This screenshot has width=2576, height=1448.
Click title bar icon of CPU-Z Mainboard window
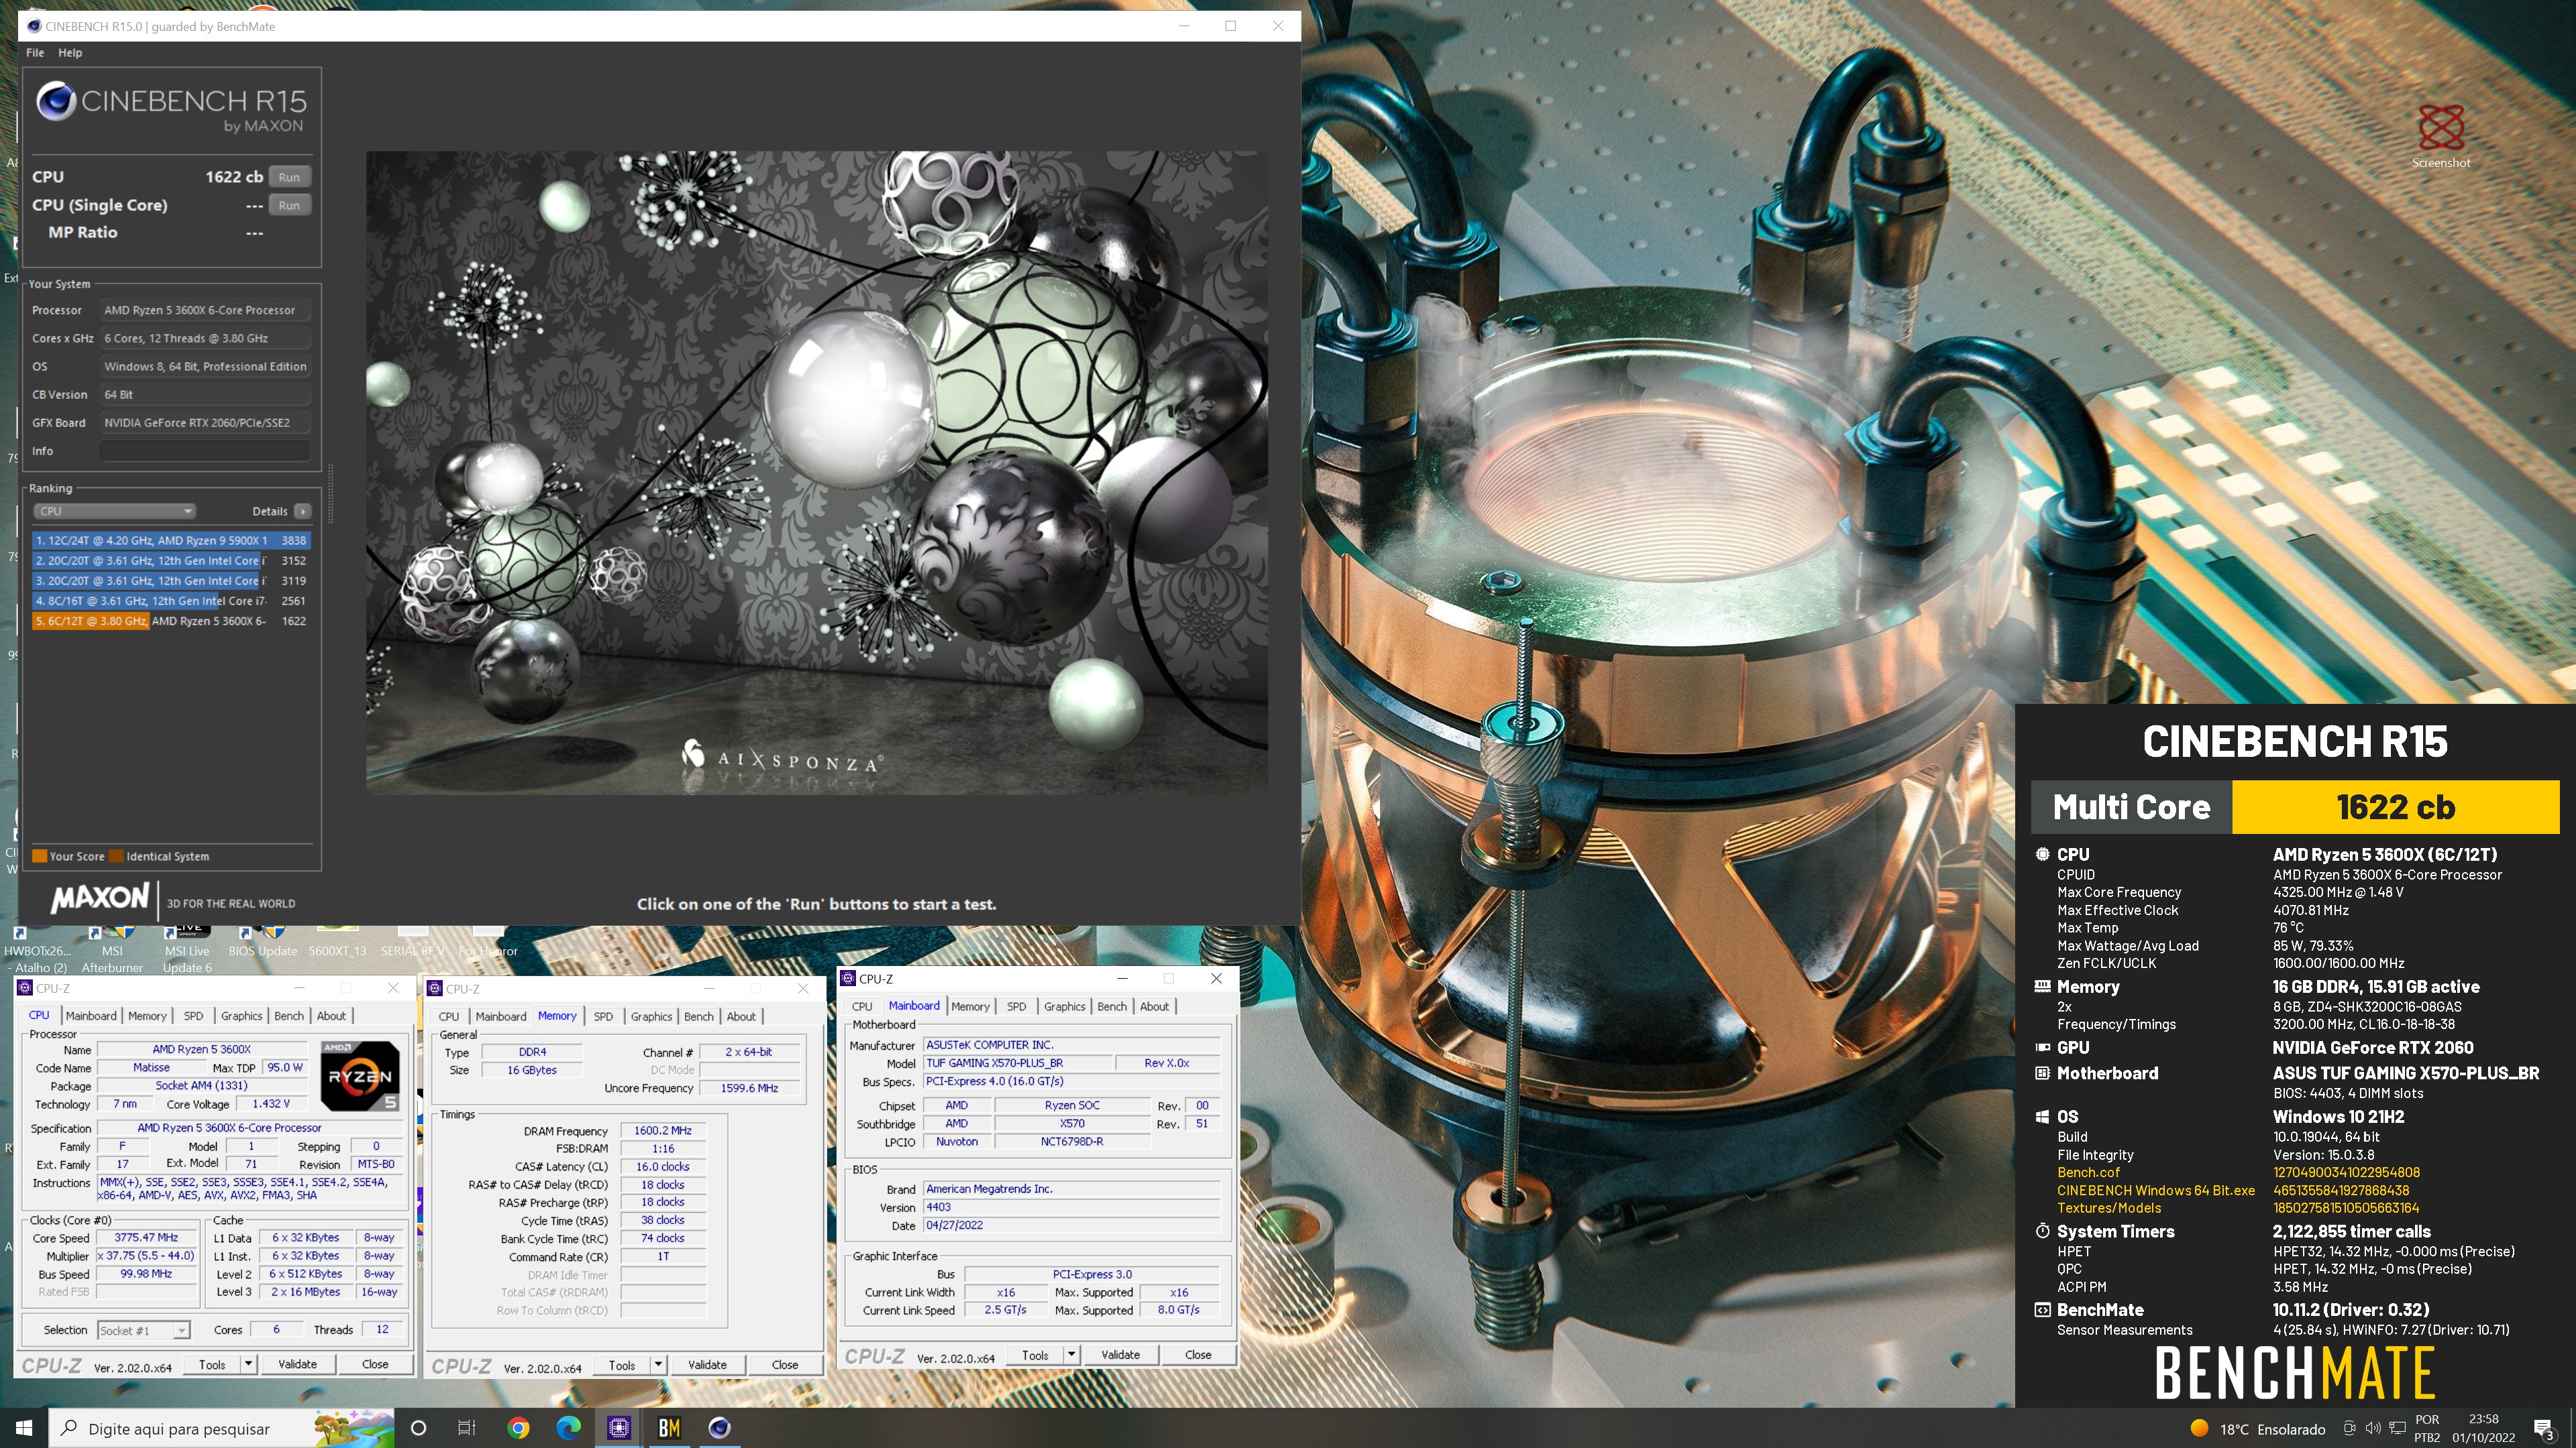(x=848, y=978)
